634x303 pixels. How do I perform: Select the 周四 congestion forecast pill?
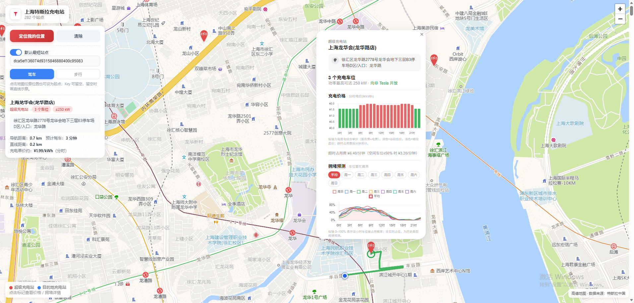(x=387, y=175)
